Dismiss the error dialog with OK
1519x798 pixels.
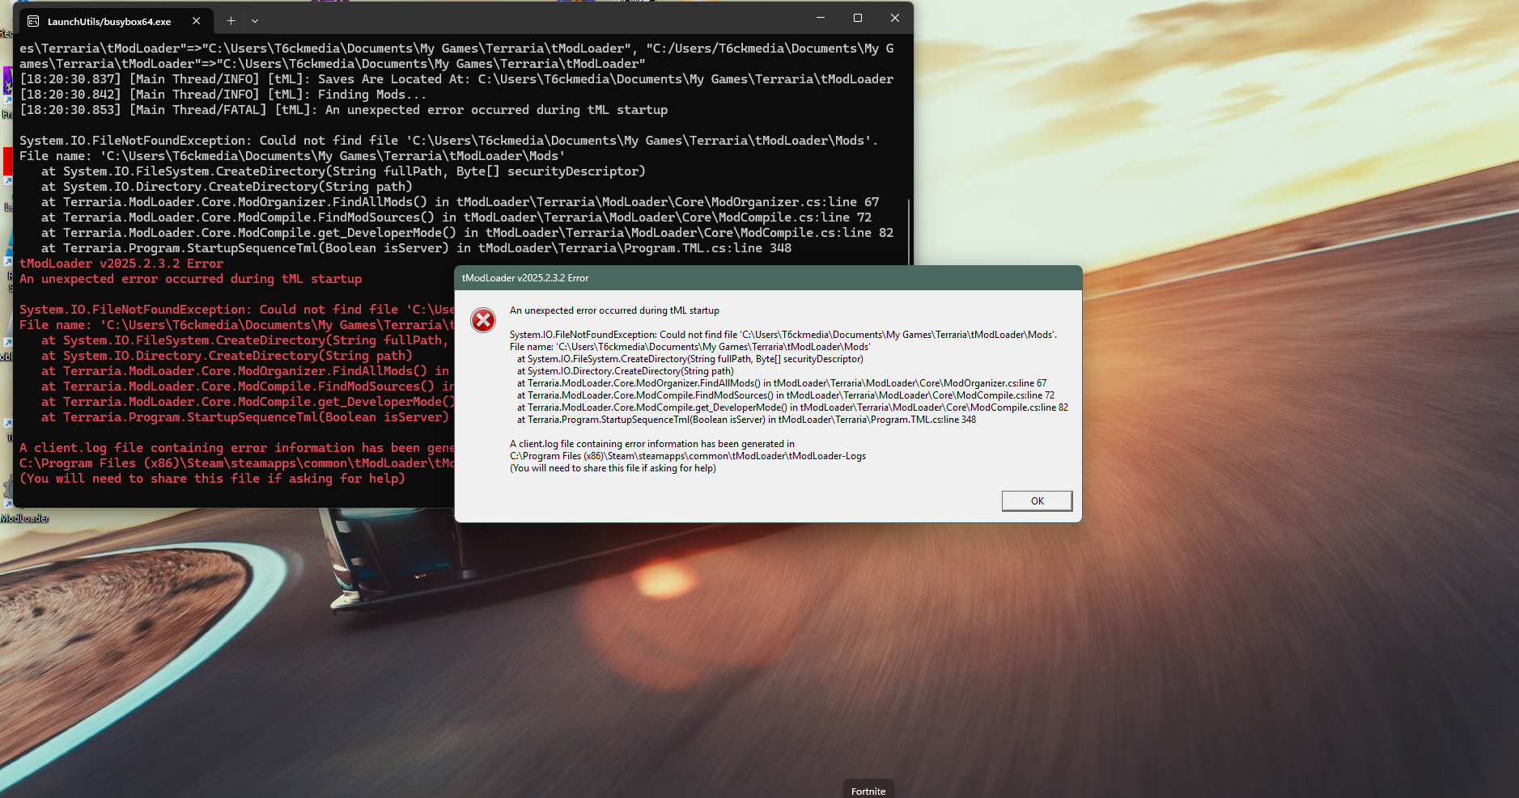tap(1037, 501)
